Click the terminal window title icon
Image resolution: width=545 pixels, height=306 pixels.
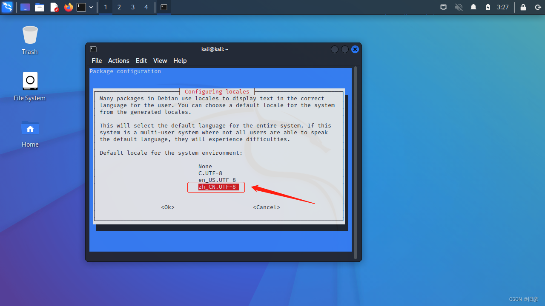93,49
